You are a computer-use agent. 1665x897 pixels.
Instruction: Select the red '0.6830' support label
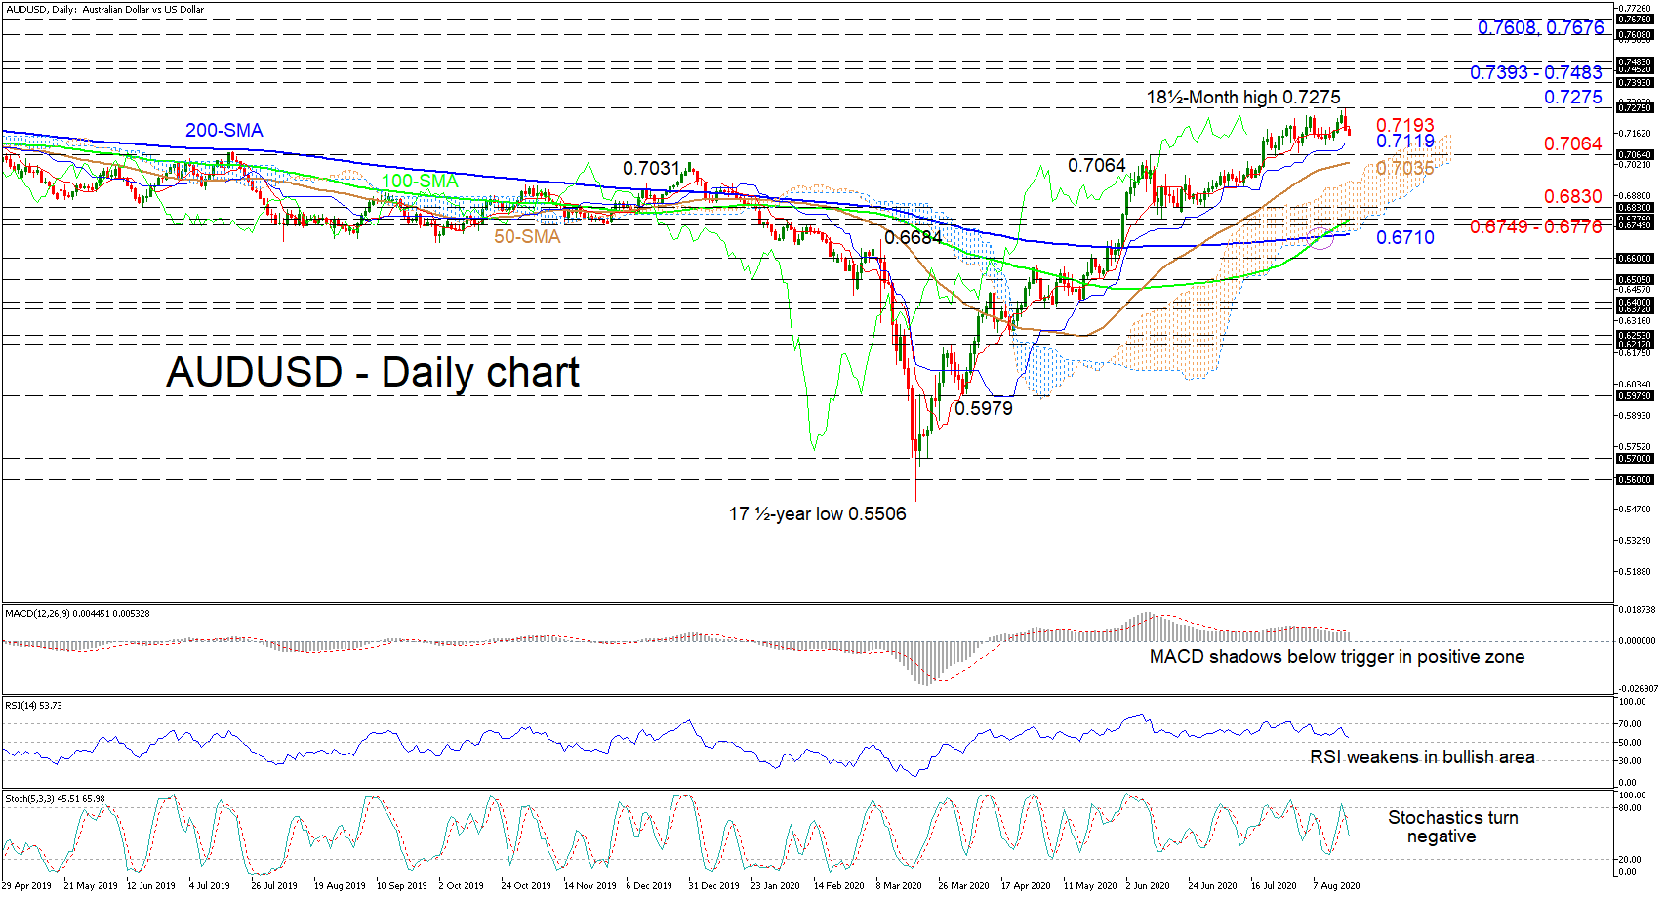pos(1573,196)
